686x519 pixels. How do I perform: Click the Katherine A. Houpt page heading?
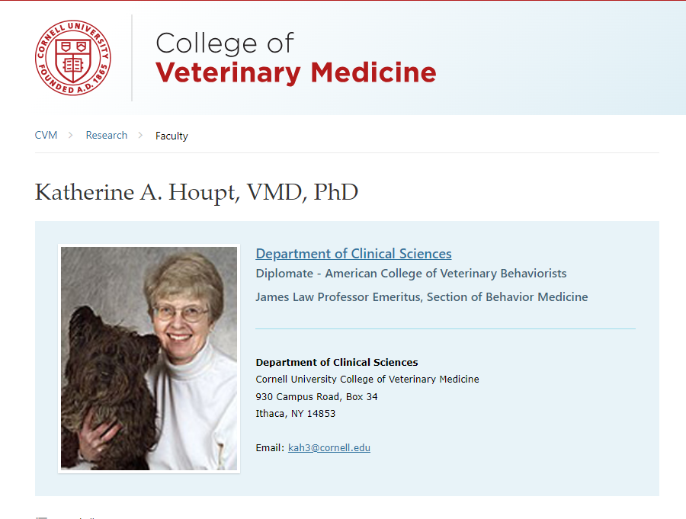[197, 192]
